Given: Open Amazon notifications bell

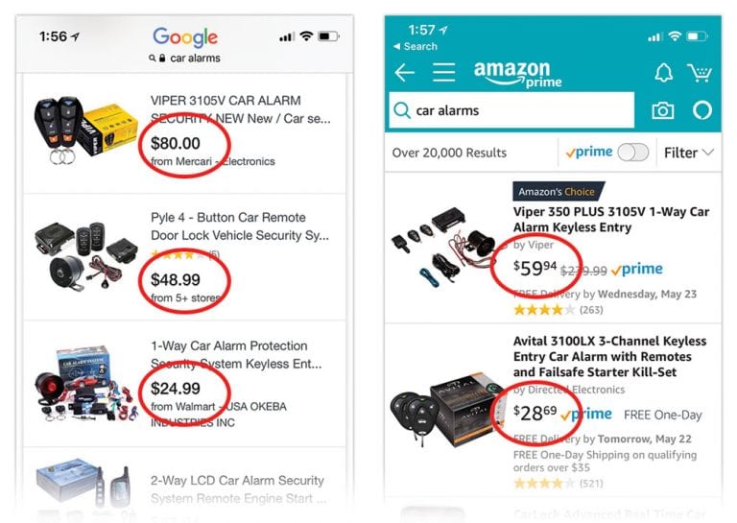Looking at the screenshot, I should 663,73.
